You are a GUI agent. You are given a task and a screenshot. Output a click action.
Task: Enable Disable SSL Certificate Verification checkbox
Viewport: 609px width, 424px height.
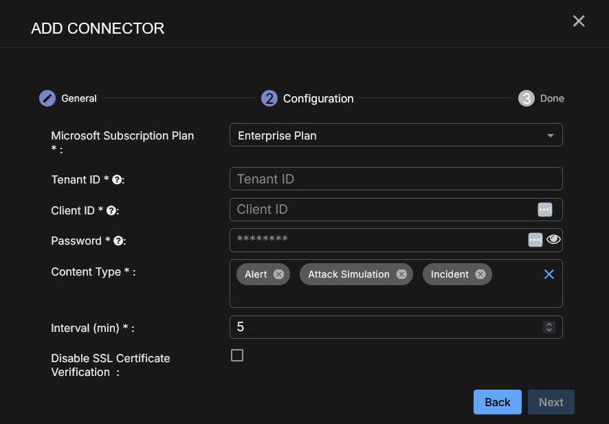[237, 355]
